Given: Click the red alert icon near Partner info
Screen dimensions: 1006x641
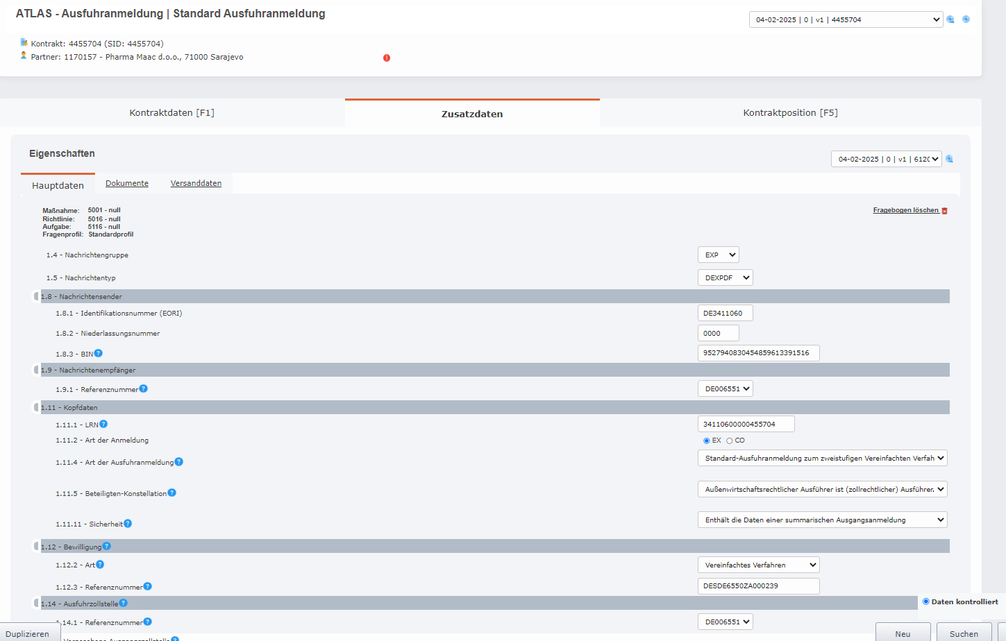Looking at the screenshot, I should 387,58.
